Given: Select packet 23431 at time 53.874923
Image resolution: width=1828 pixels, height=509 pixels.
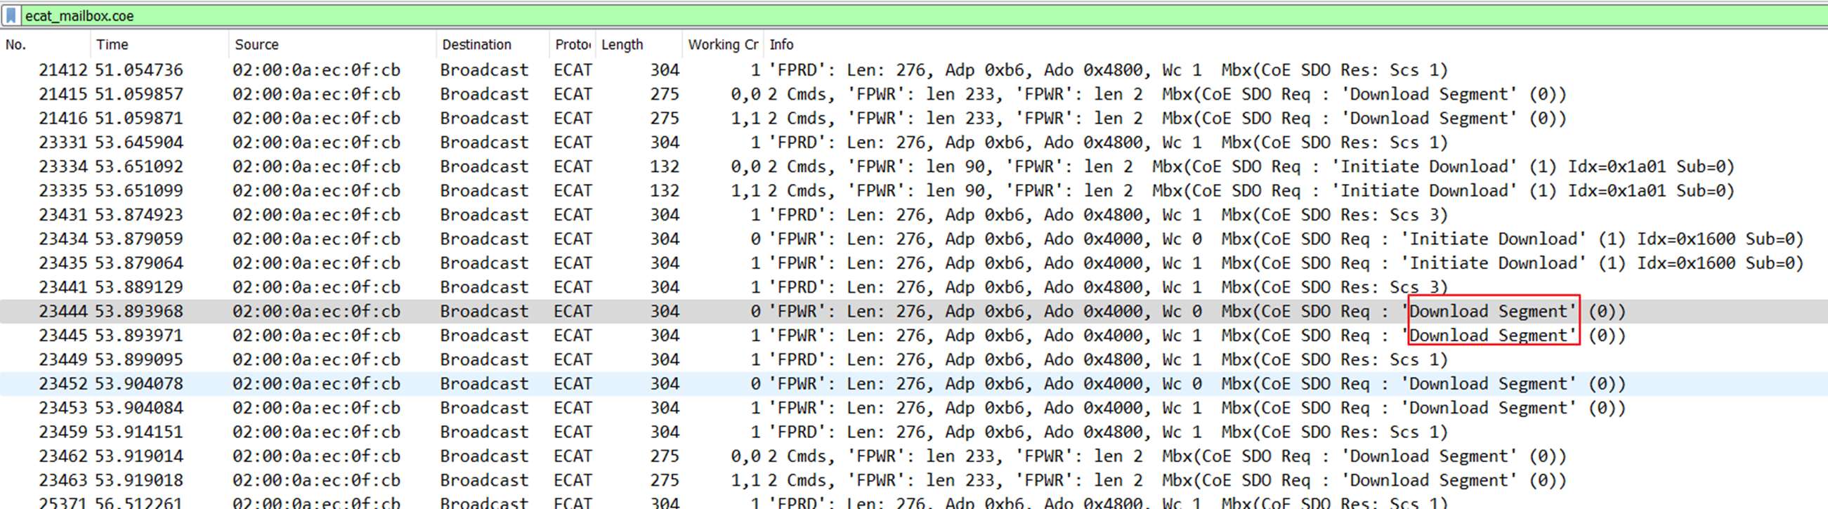Looking at the screenshot, I should point(63,215).
